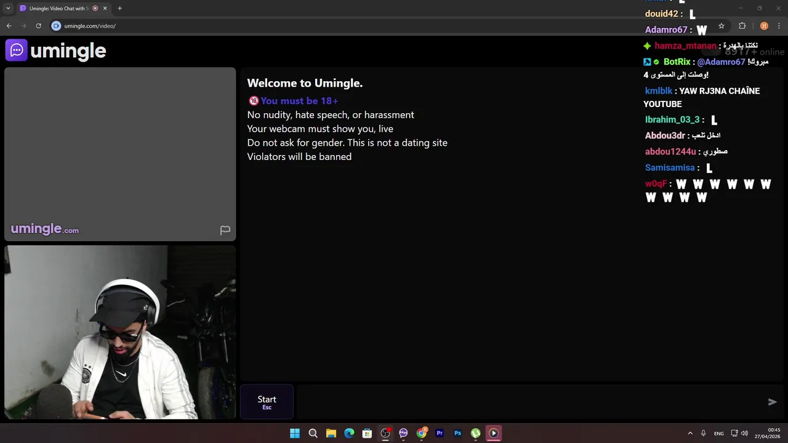
Task: Open OBS Studio from taskbar
Action: 385,433
